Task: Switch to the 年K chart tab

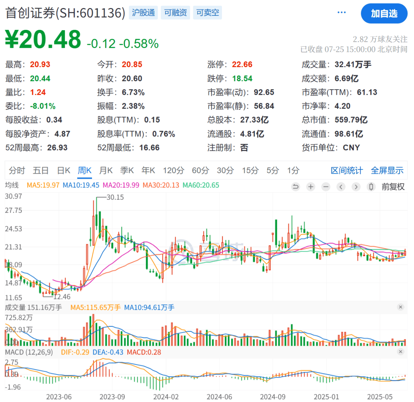Action: pyautogui.click(x=148, y=171)
